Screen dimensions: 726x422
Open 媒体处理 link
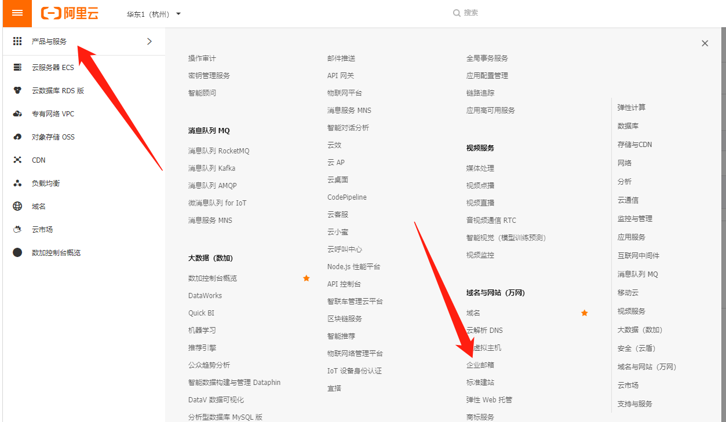pyautogui.click(x=480, y=168)
